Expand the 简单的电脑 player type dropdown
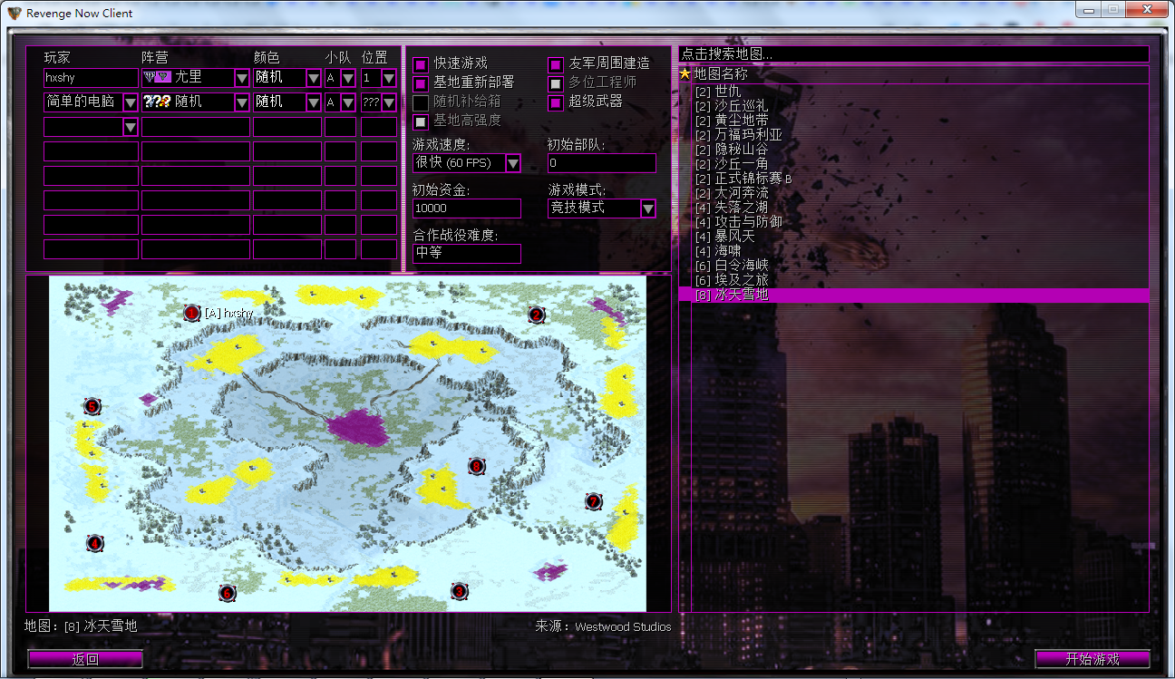The image size is (1175, 679). point(131,102)
